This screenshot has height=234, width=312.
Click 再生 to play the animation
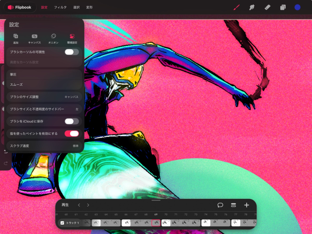[65, 205]
